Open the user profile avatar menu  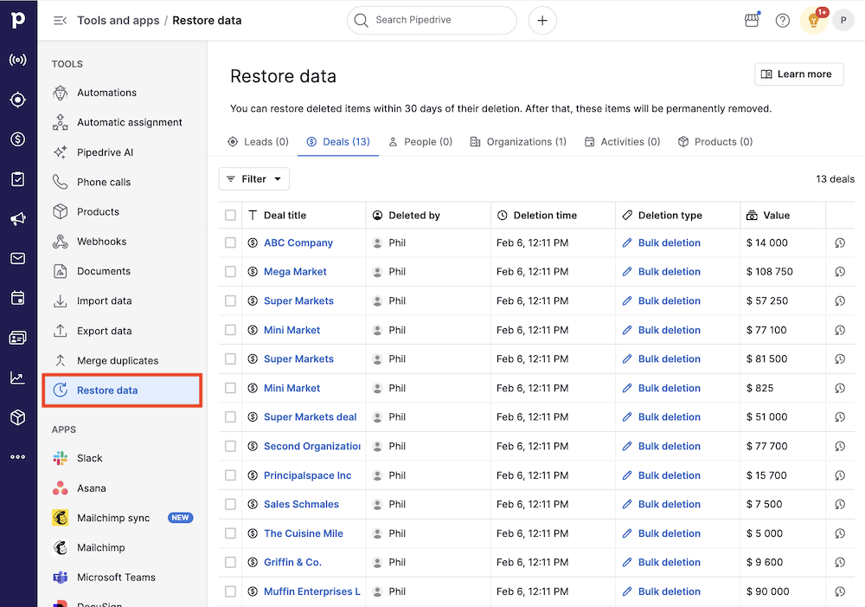coord(843,20)
